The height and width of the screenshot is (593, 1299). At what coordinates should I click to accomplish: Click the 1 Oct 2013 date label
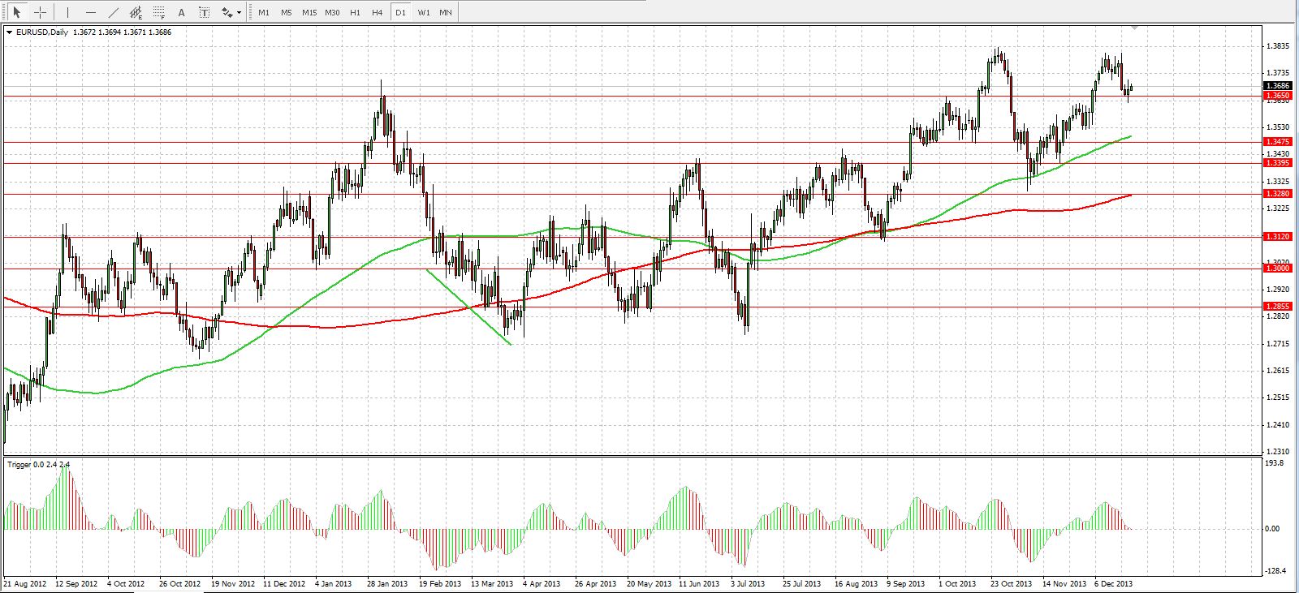[x=957, y=584]
